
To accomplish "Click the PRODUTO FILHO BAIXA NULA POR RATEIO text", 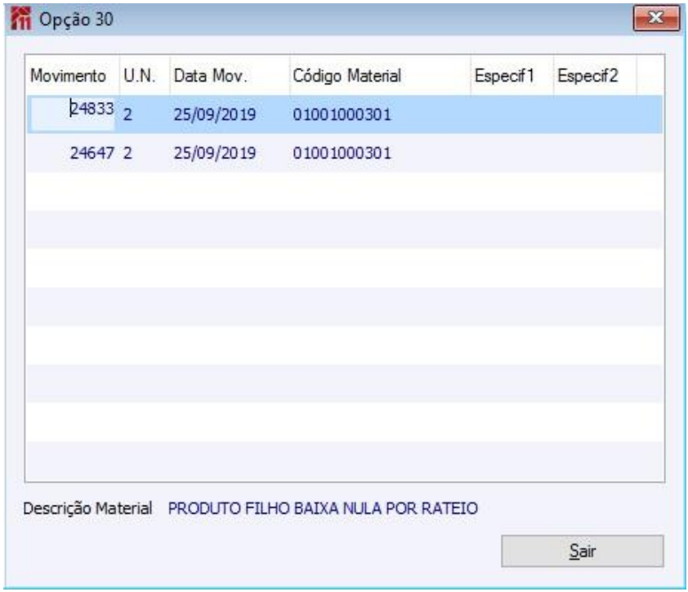I will click(323, 508).
